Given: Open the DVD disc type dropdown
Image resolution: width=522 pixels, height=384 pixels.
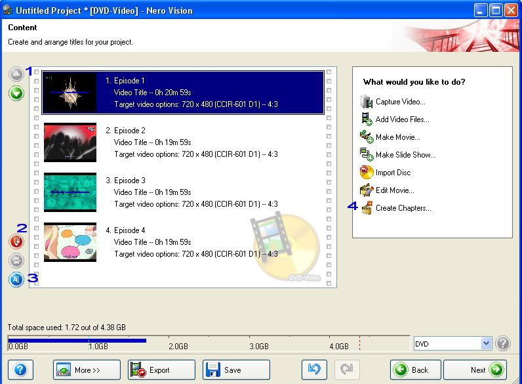Looking at the screenshot, I should (486, 343).
